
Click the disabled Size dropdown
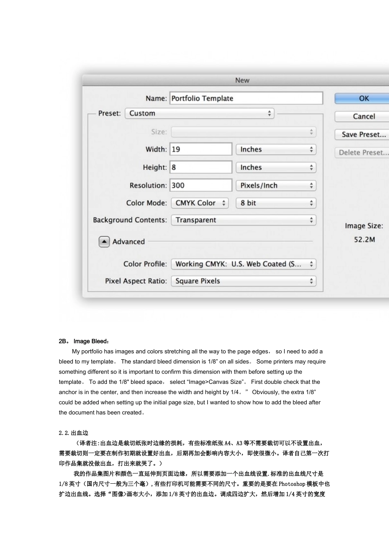[244, 132]
